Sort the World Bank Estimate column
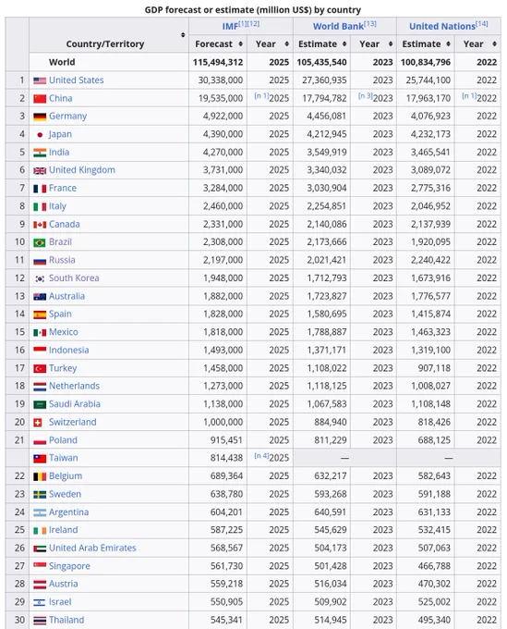The width and height of the screenshot is (507, 629). (344, 44)
